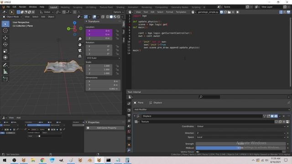Open the Options dropdown in the viewport header

click(x=118, y=12)
